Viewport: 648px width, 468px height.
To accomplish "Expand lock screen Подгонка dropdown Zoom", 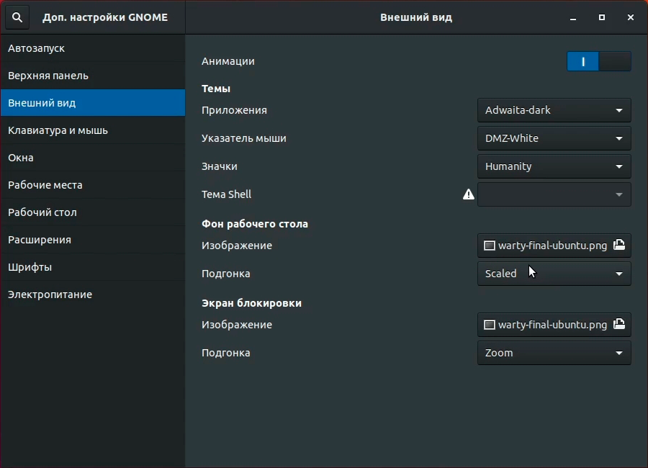I will pyautogui.click(x=554, y=353).
